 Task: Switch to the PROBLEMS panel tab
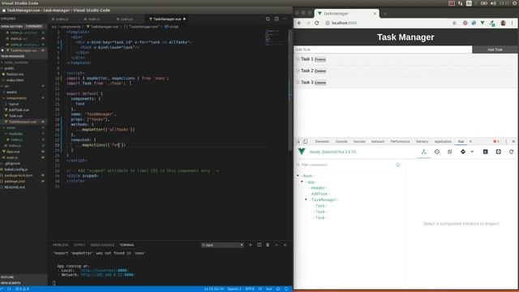click(x=60, y=245)
